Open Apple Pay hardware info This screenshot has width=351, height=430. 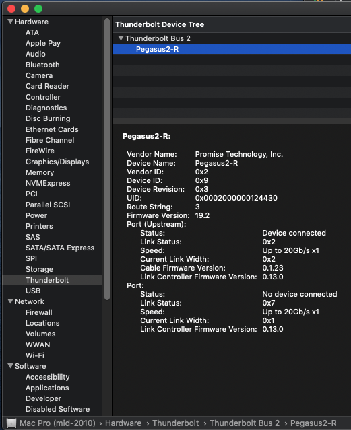click(x=43, y=43)
